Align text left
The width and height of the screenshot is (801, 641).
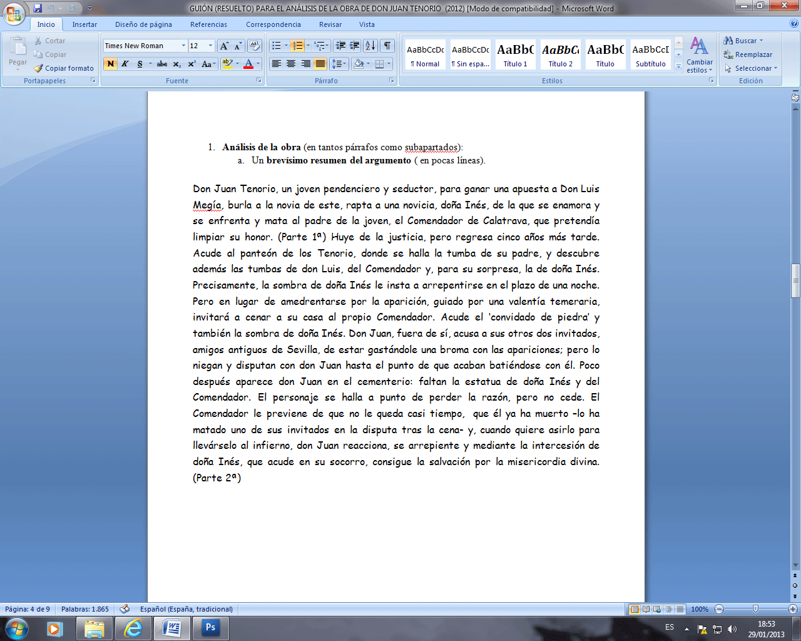[276, 64]
